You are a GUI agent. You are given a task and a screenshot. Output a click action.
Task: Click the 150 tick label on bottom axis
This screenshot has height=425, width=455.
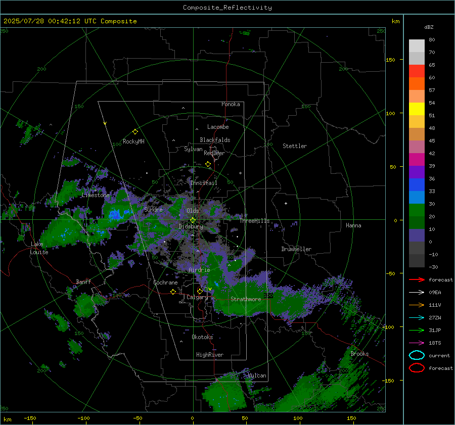351,418
